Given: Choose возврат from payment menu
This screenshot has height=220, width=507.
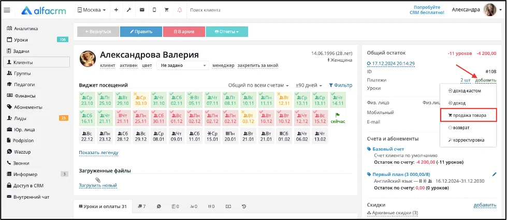Looking at the screenshot, I should pos(468,128).
